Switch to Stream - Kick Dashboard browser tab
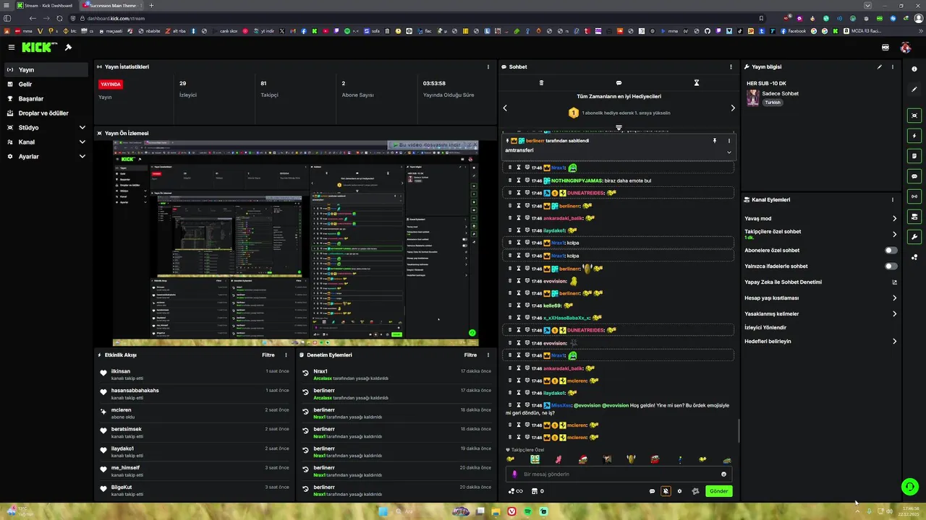This screenshot has height=520, width=926. coord(47,5)
